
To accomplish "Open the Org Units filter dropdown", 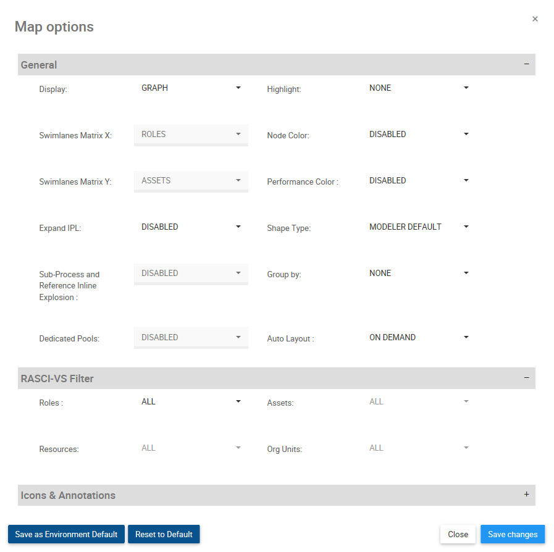I will pyautogui.click(x=419, y=448).
